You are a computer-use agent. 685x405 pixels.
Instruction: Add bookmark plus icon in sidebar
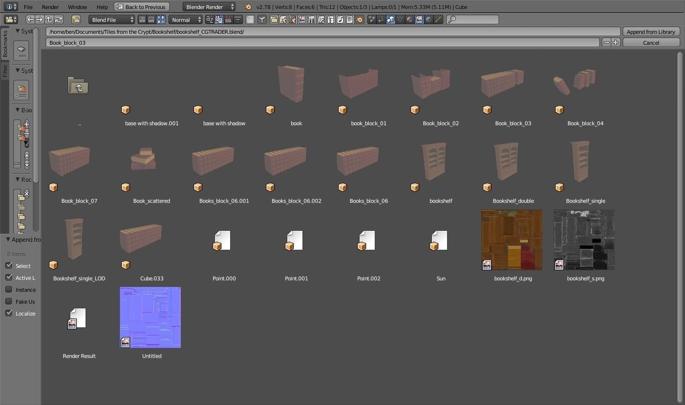coord(27,124)
